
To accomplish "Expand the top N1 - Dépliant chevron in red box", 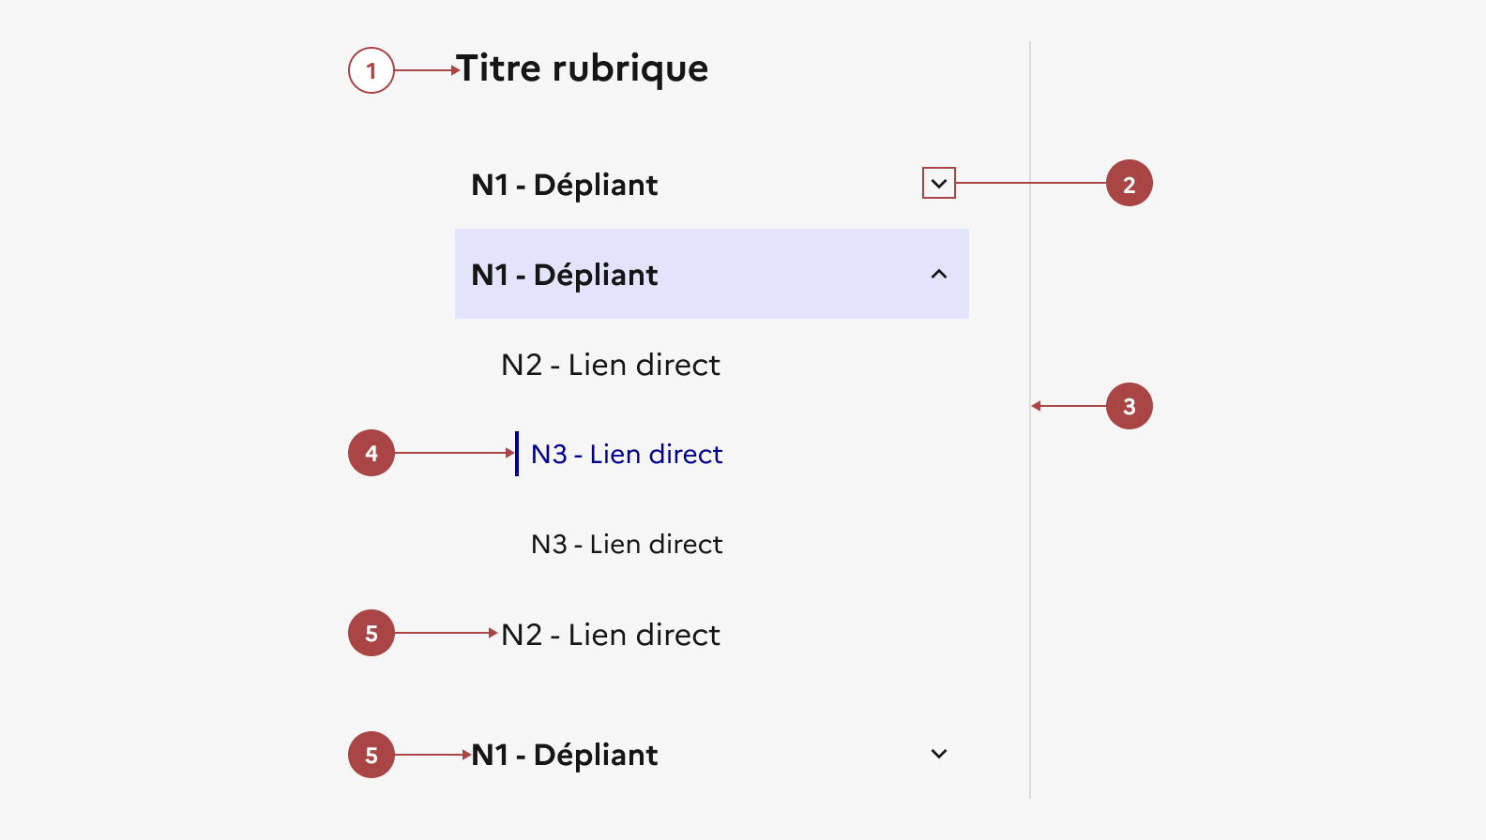I will click(939, 184).
